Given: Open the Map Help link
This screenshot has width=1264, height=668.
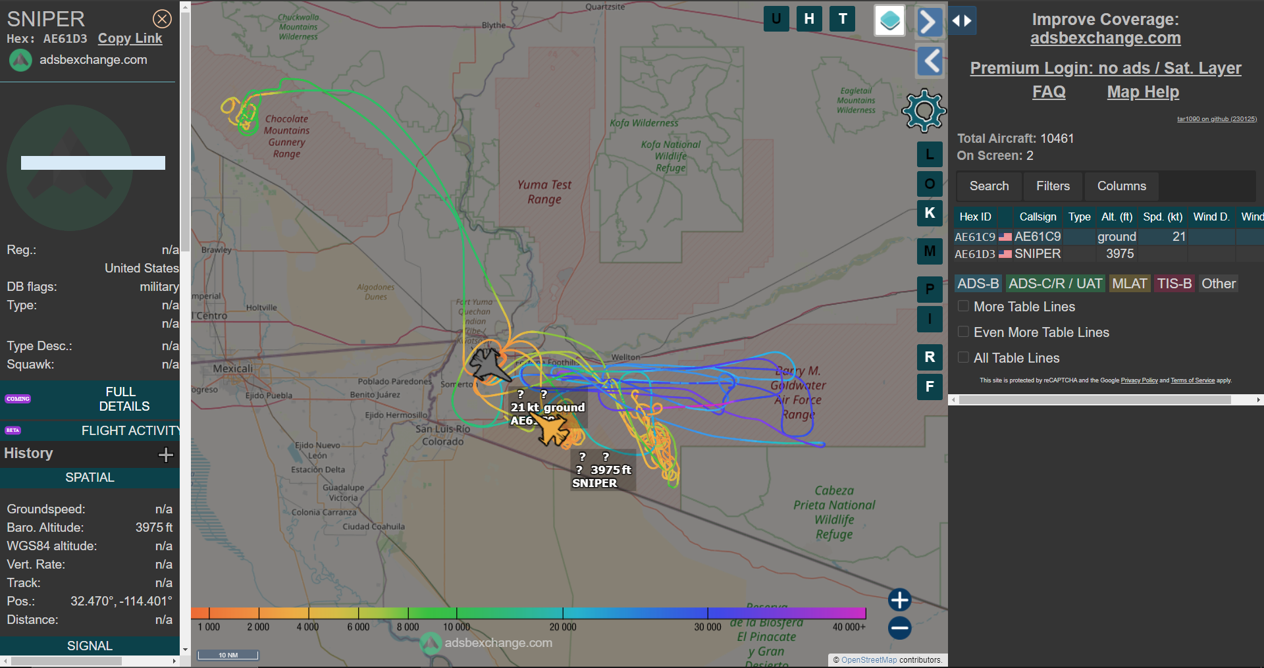Looking at the screenshot, I should pyautogui.click(x=1143, y=91).
